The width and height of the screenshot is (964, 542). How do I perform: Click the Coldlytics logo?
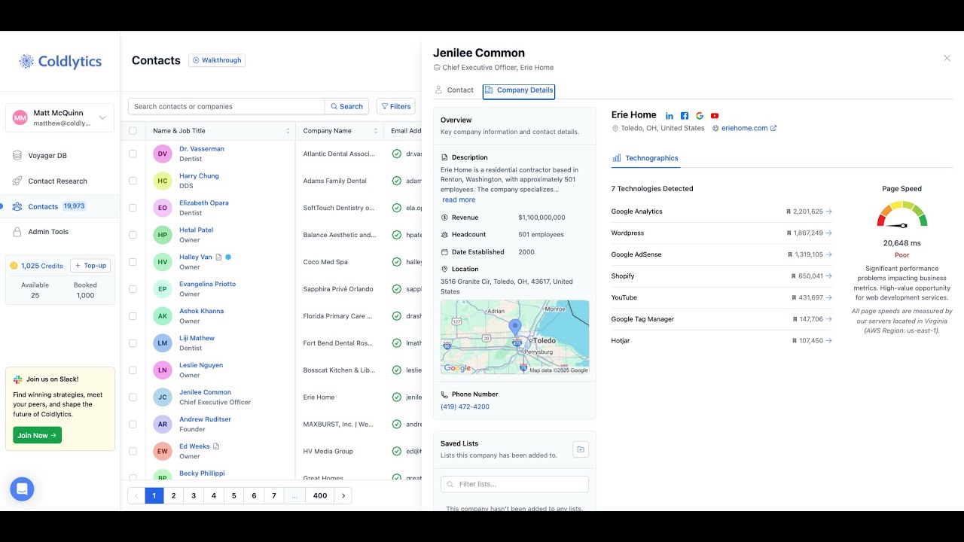tap(60, 62)
